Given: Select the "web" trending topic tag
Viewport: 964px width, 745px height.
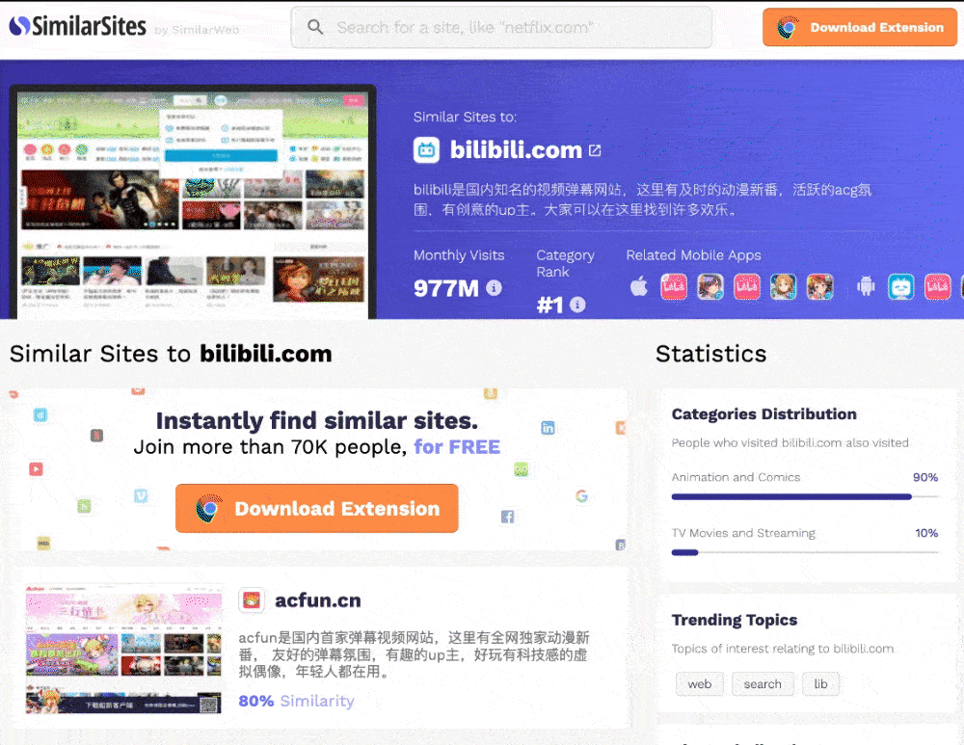Looking at the screenshot, I should (x=699, y=684).
